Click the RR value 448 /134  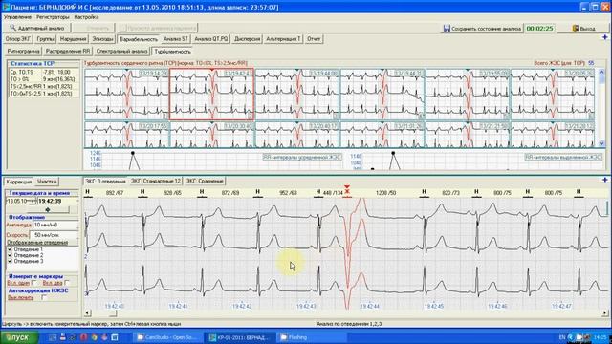333,193
